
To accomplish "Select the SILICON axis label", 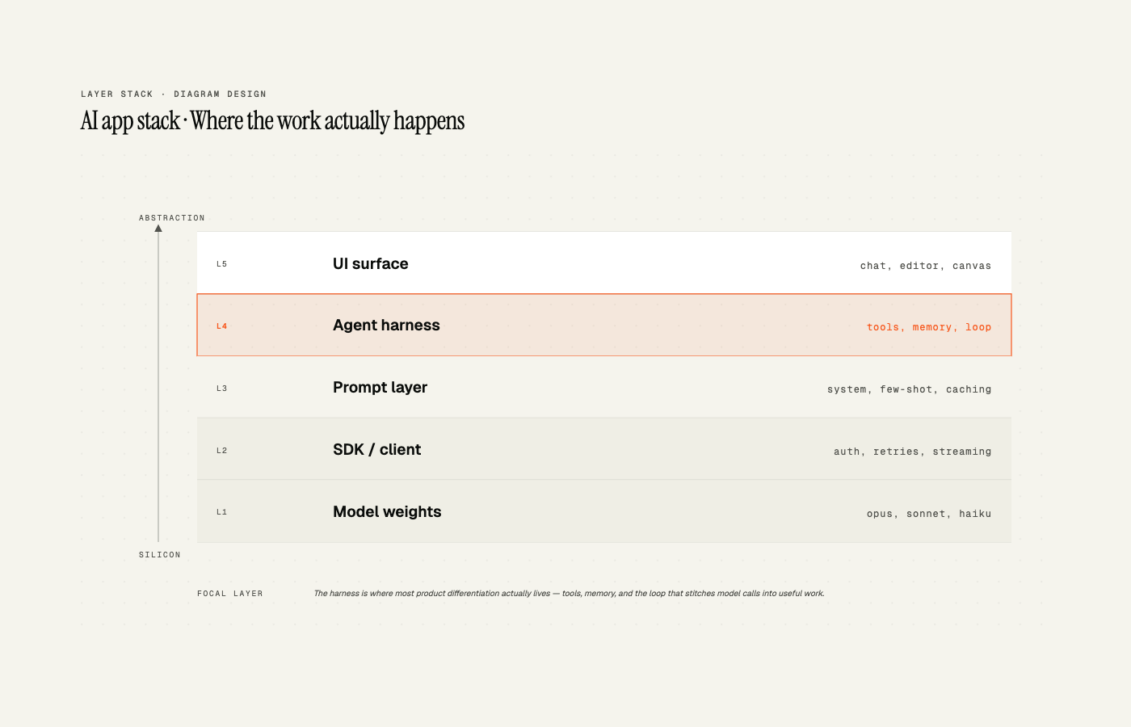I will coord(160,555).
